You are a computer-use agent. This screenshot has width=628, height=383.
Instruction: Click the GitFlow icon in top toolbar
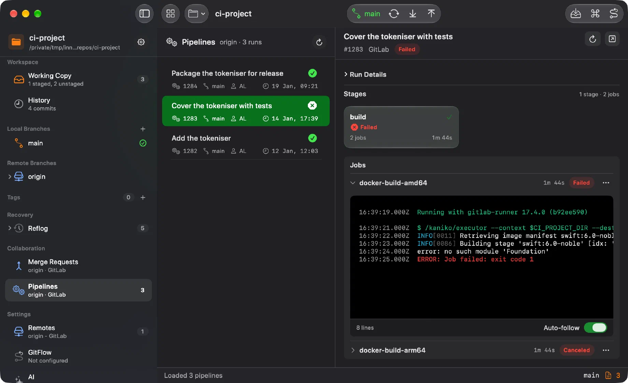[x=614, y=14]
